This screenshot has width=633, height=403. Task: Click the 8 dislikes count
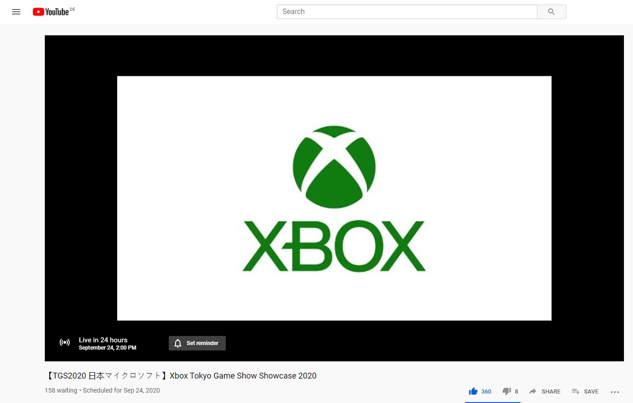pyautogui.click(x=516, y=392)
